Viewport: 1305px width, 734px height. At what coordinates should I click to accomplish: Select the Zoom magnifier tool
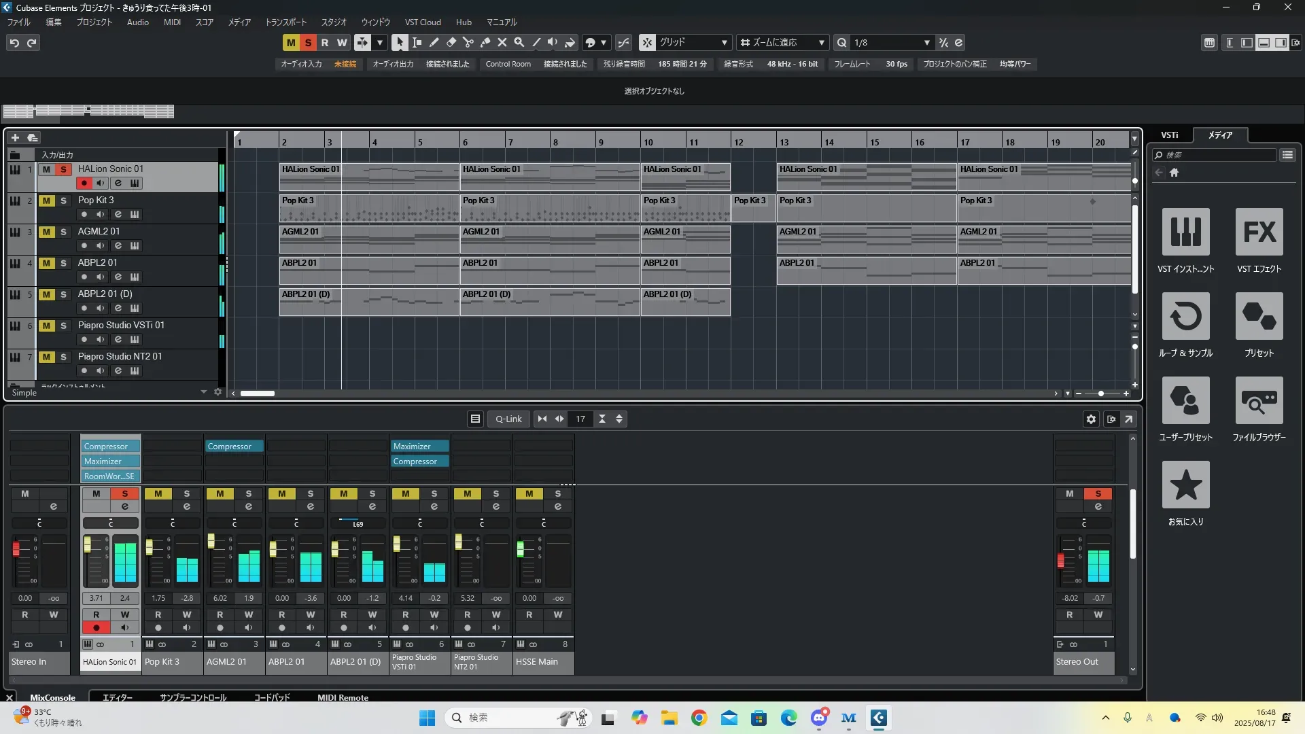(x=519, y=42)
